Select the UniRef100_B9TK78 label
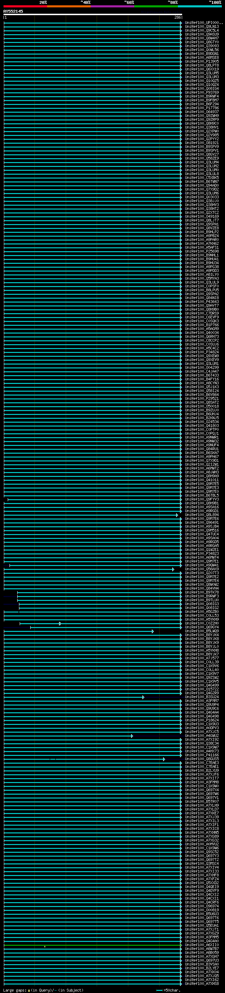Screen dimensions: 225x993 [x=201, y=592]
